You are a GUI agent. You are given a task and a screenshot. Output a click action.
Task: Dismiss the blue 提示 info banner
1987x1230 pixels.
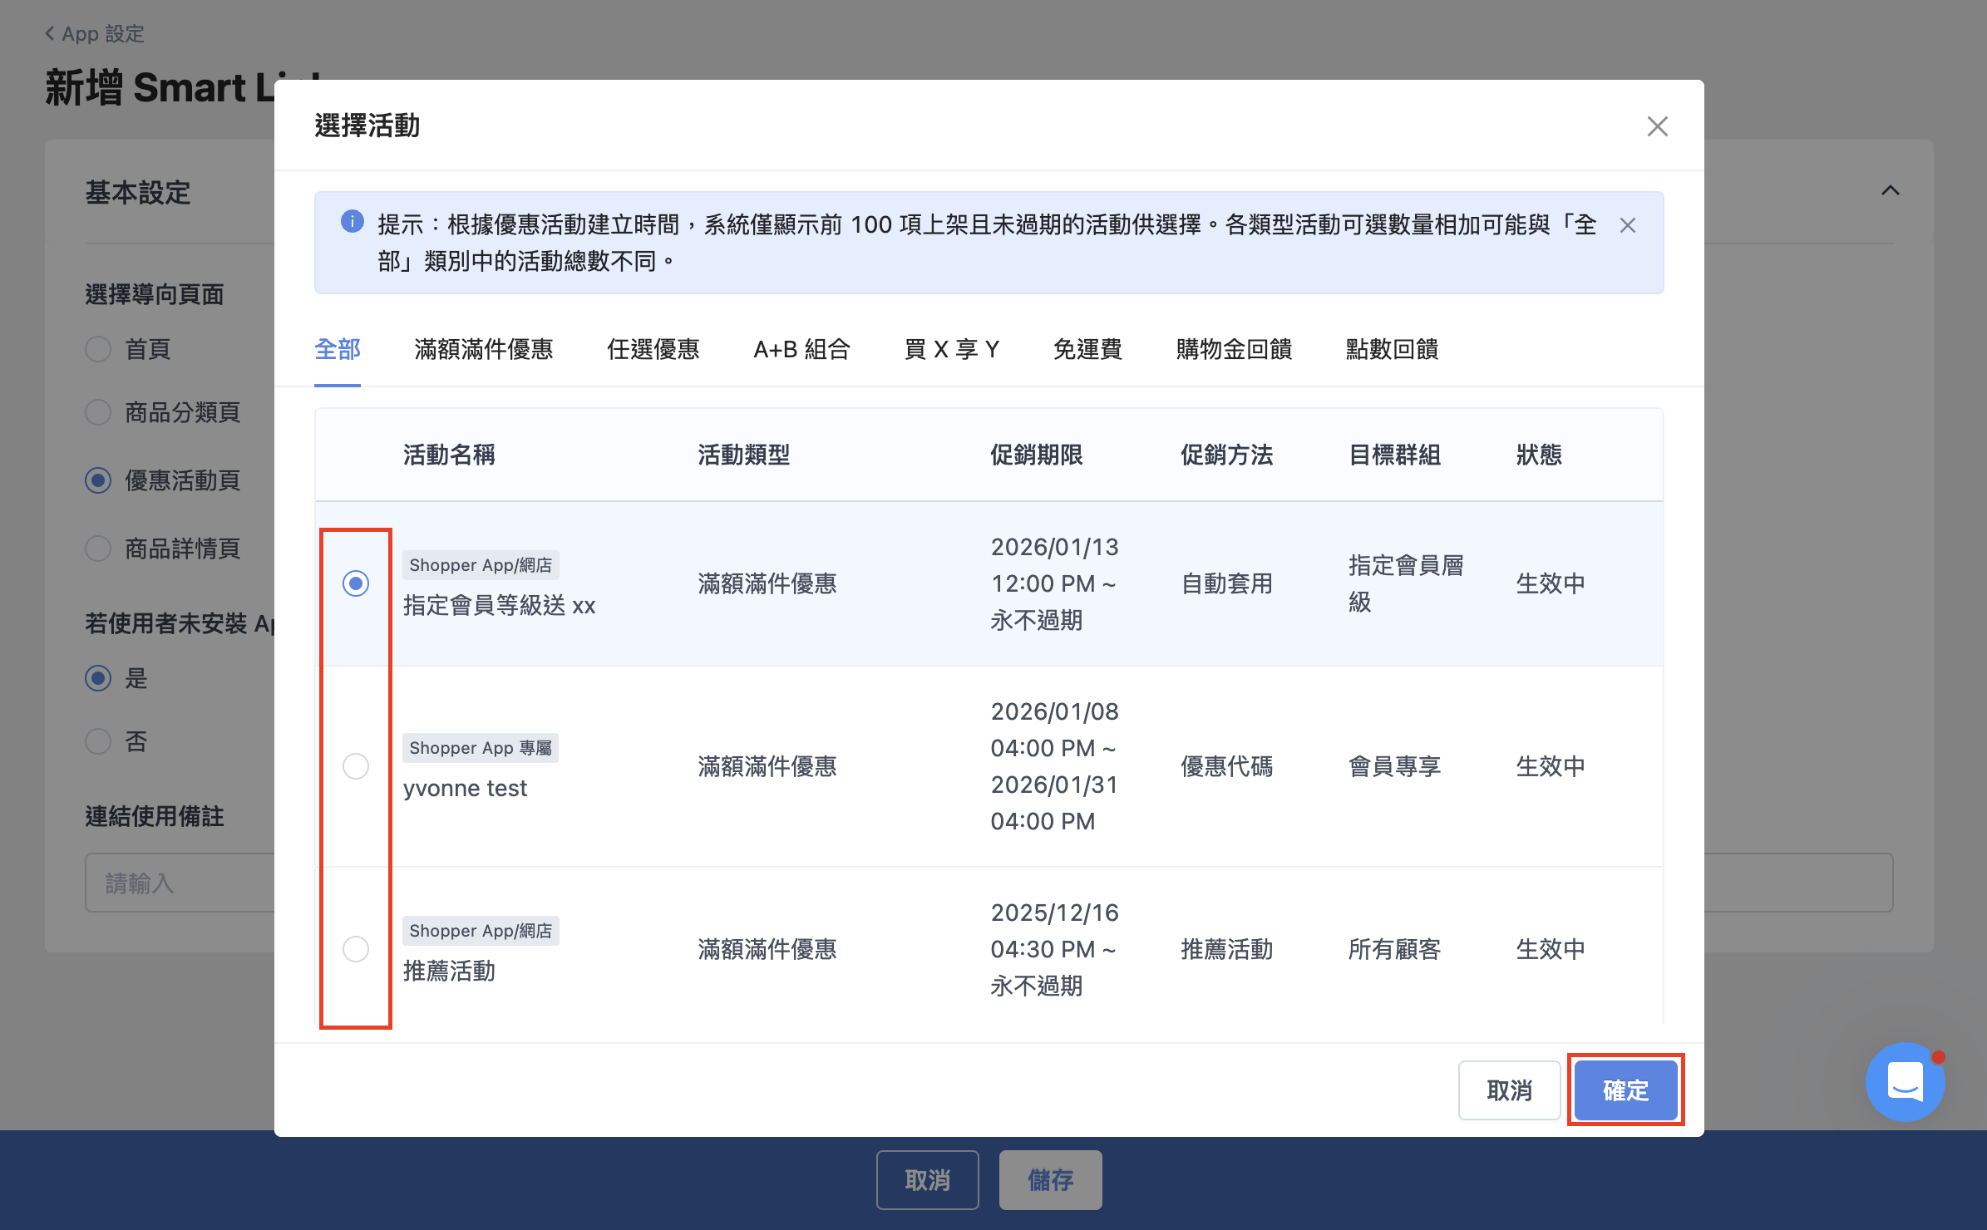point(1627,225)
